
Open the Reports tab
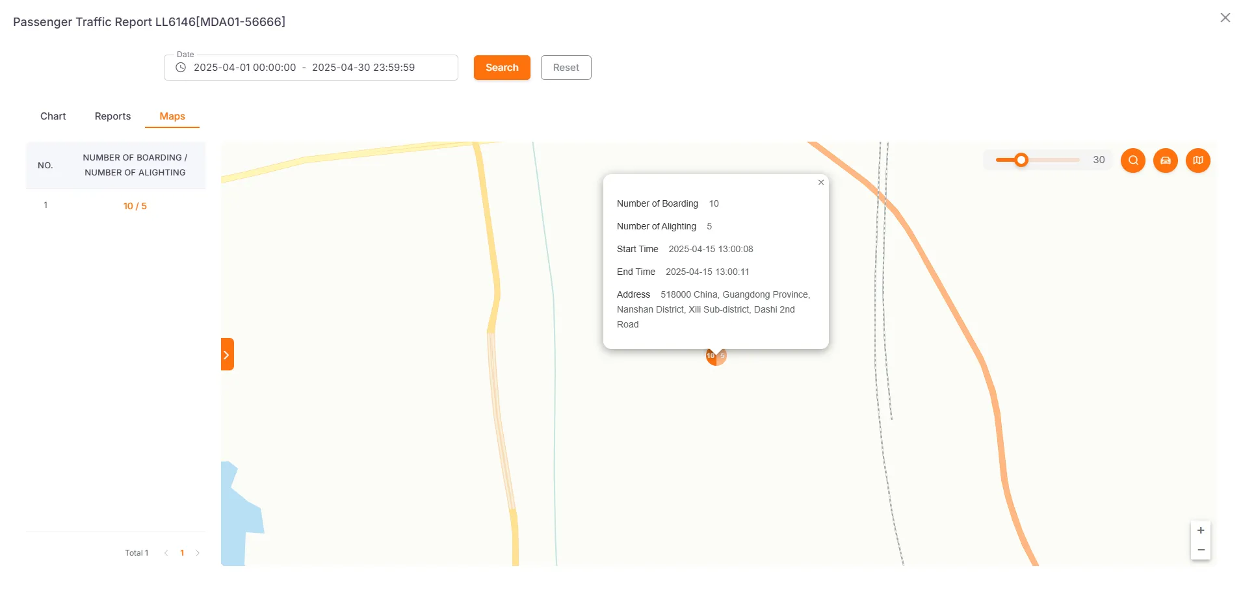tap(112, 116)
